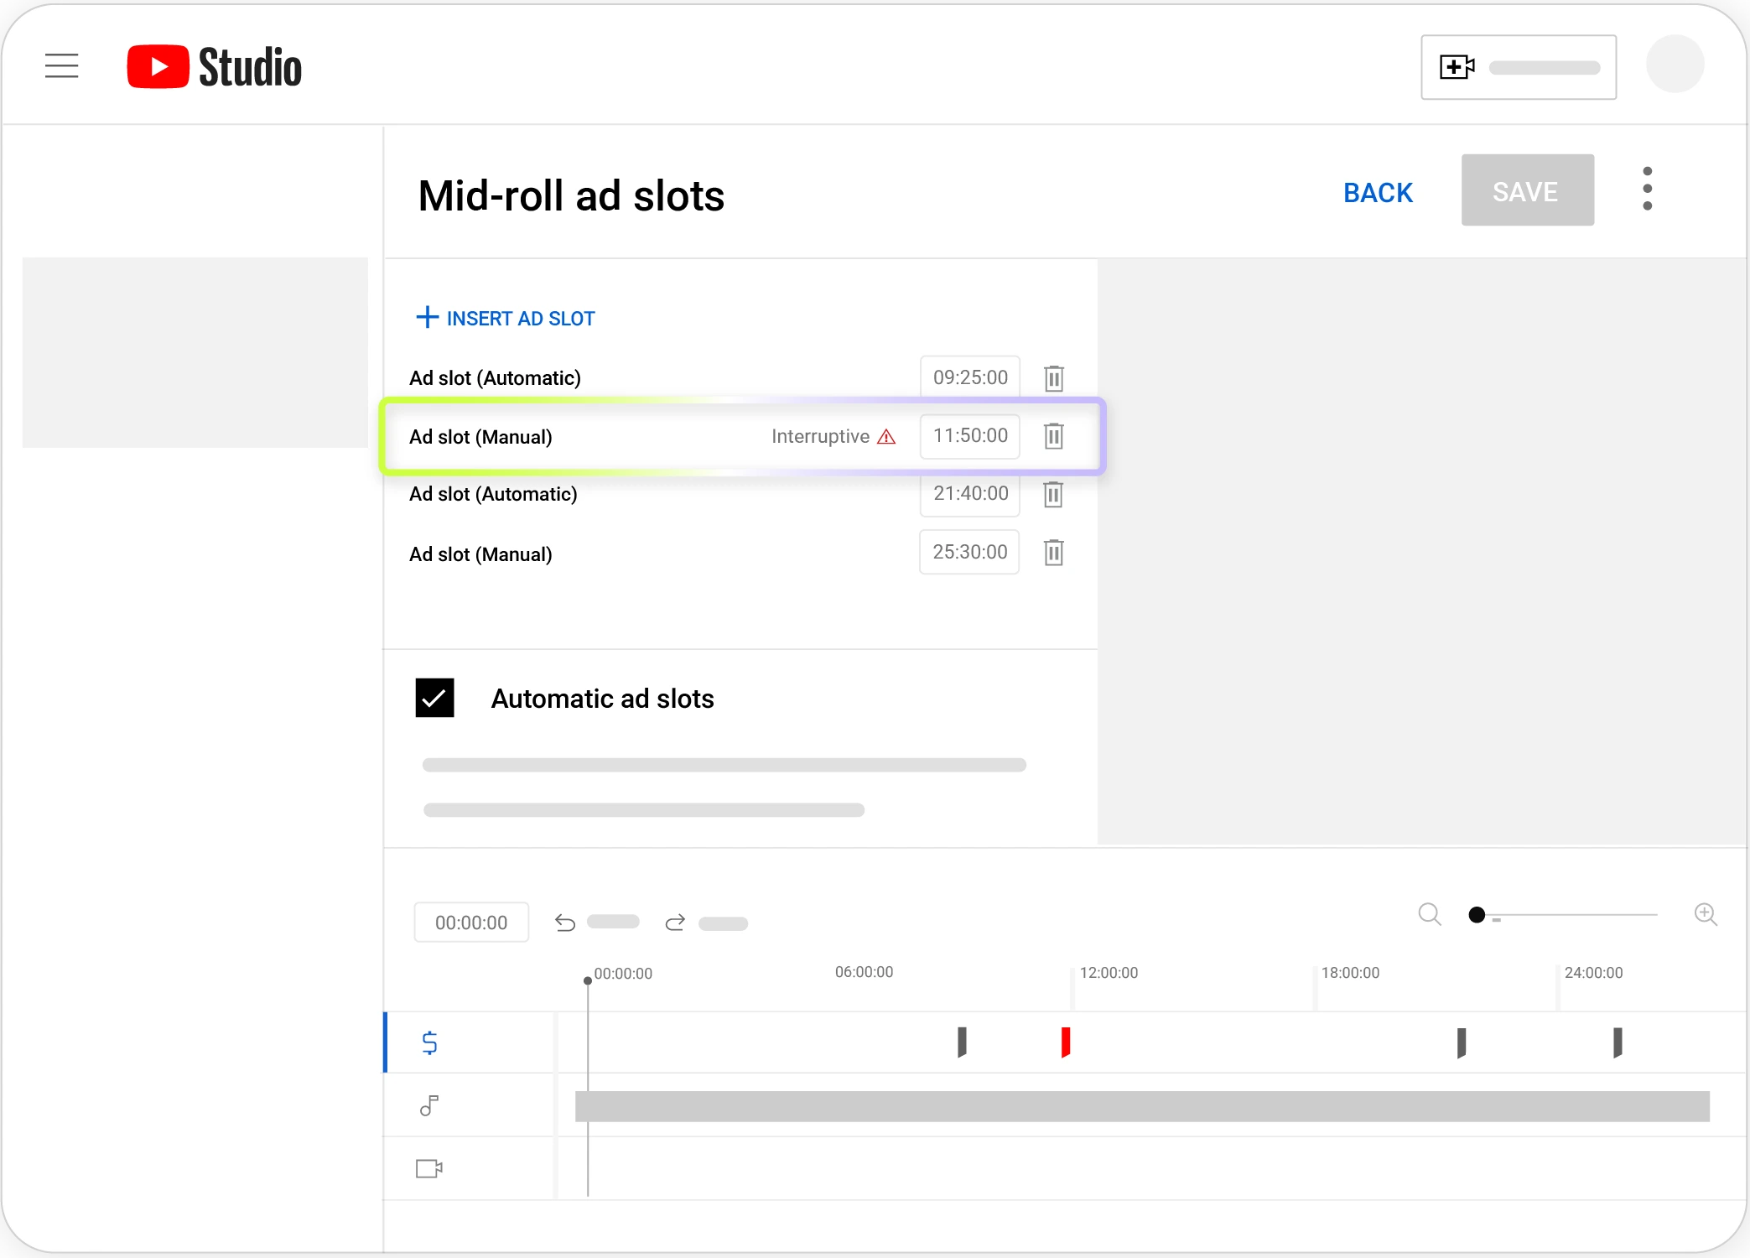Click the BACK link

[1378, 193]
